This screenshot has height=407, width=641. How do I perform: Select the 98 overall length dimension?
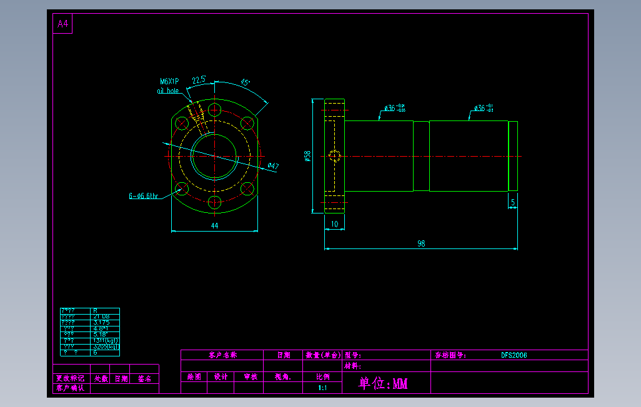tap(421, 243)
